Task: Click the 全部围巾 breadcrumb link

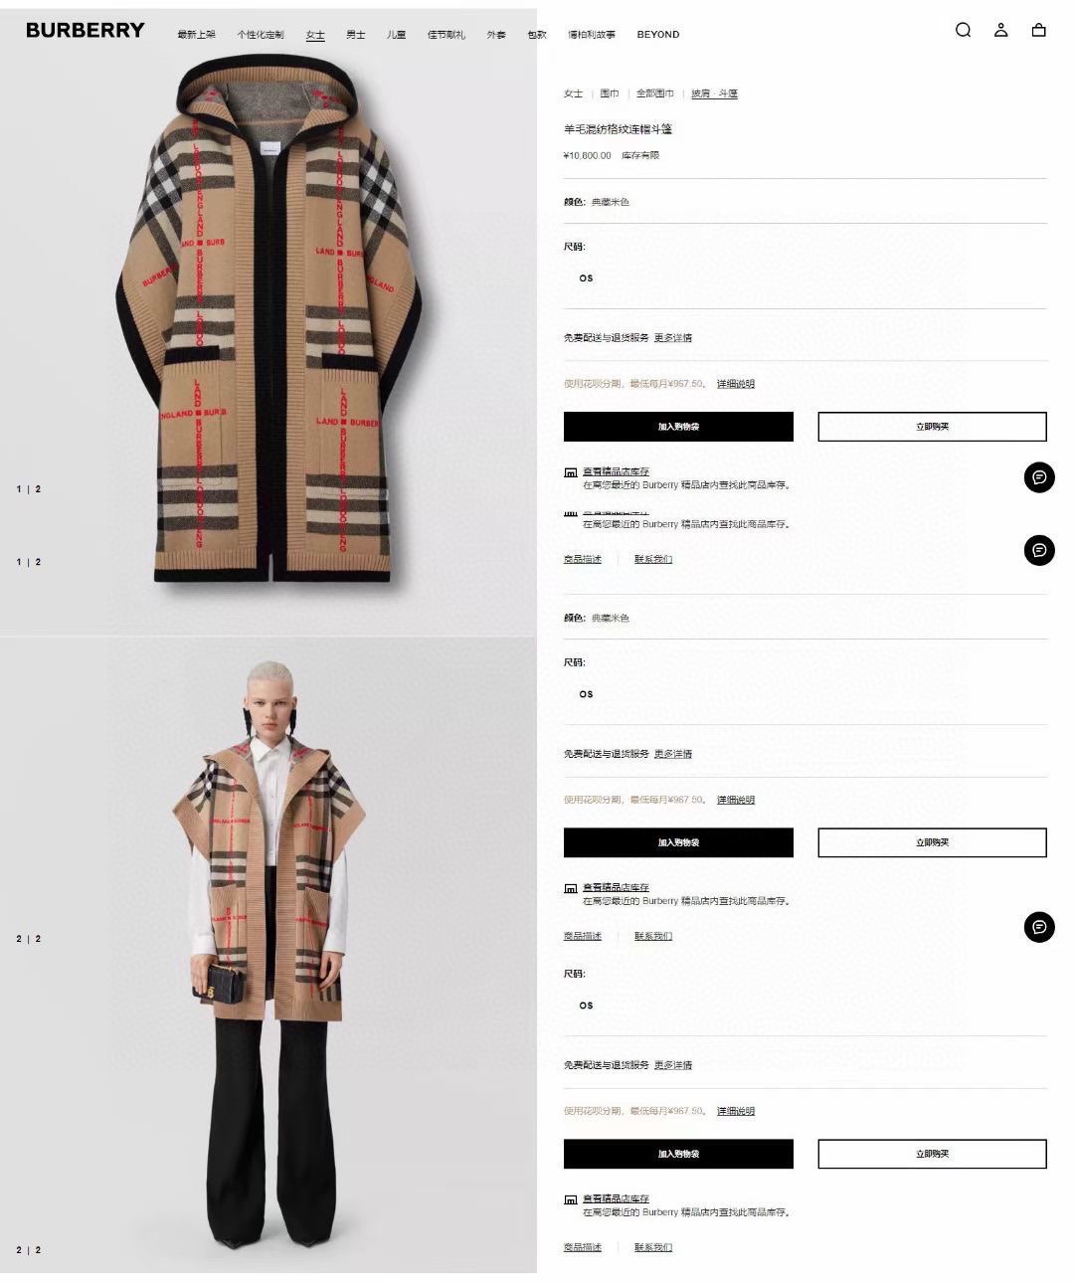Action: (655, 93)
